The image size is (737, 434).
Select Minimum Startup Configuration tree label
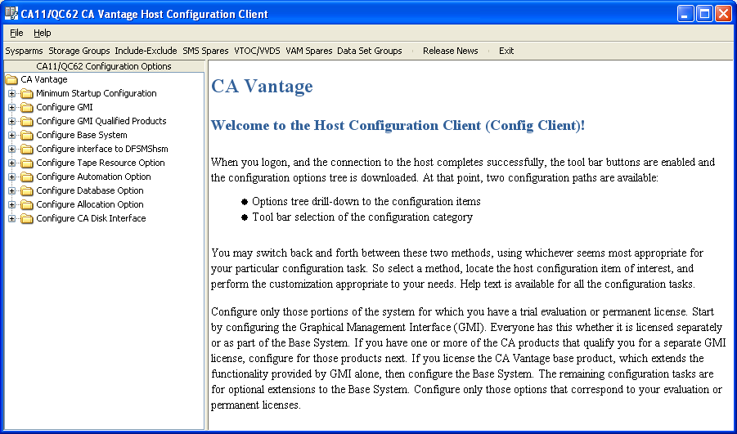97,93
